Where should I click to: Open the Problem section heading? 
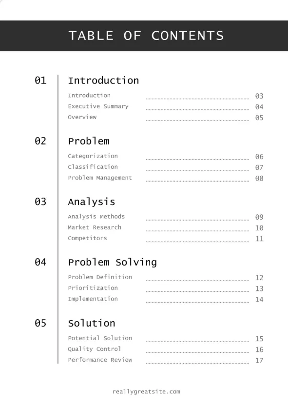(x=89, y=141)
